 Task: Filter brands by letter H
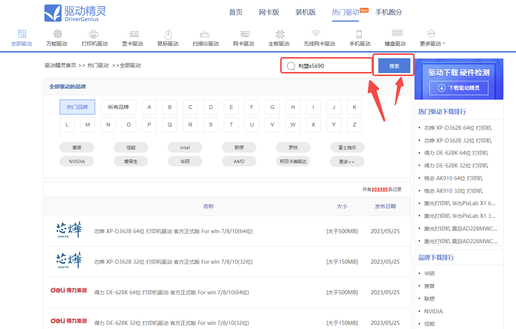coord(293,107)
